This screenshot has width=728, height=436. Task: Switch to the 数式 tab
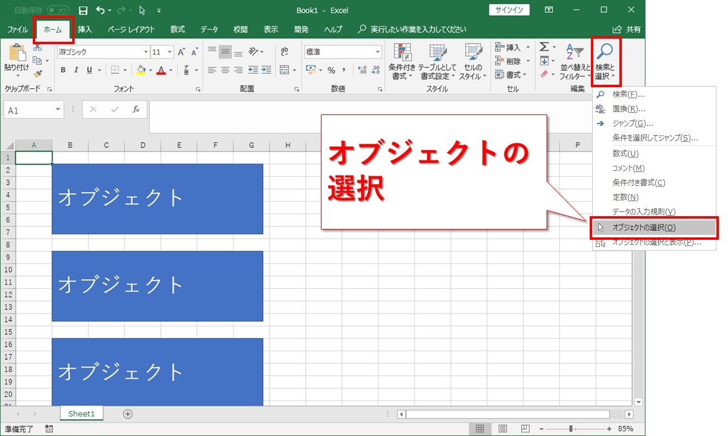(x=178, y=29)
